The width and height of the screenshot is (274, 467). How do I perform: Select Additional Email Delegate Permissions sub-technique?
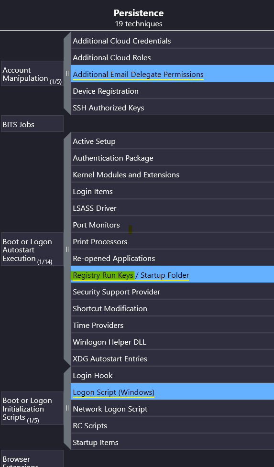coord(173,74)
